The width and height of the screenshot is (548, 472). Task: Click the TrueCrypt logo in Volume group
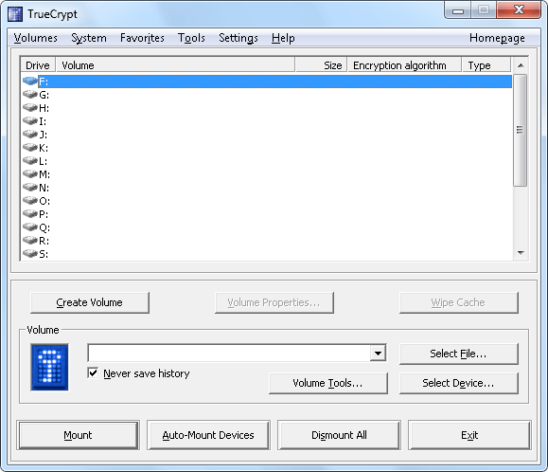pos(49,367)
